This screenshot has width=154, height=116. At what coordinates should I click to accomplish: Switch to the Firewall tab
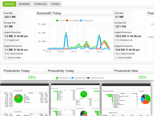click(x=55, y=4)
